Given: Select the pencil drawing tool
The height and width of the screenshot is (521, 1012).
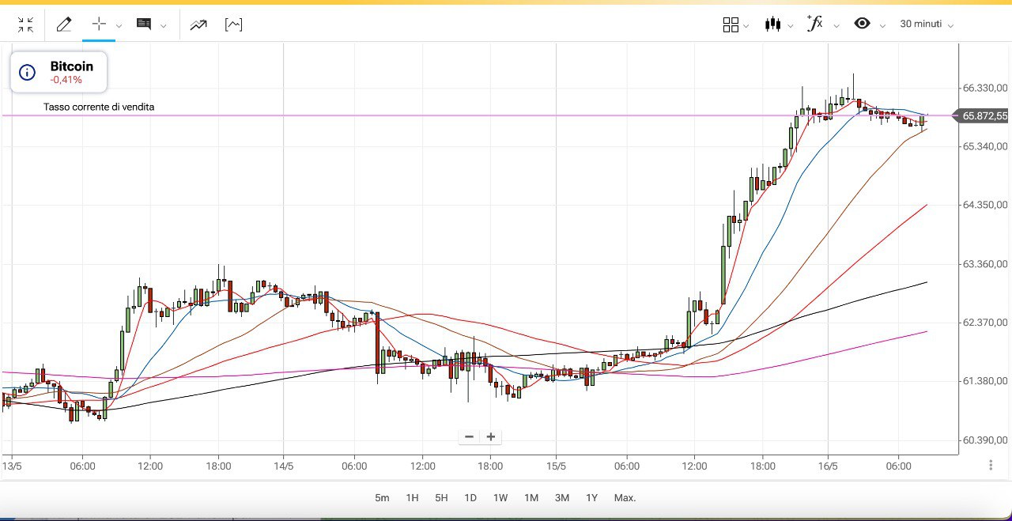Looking at the screenshot, I should pos(64,25).
